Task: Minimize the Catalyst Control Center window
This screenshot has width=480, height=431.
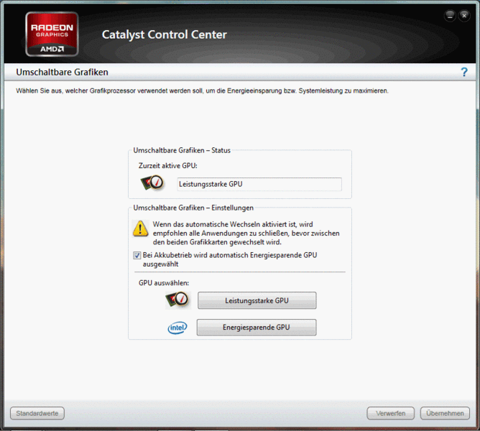Action: click(x=450, y=15)
